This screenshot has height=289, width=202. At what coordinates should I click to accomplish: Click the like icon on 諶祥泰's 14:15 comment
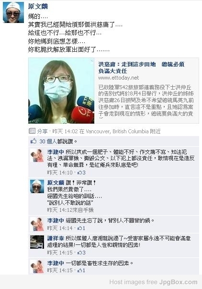80,253
